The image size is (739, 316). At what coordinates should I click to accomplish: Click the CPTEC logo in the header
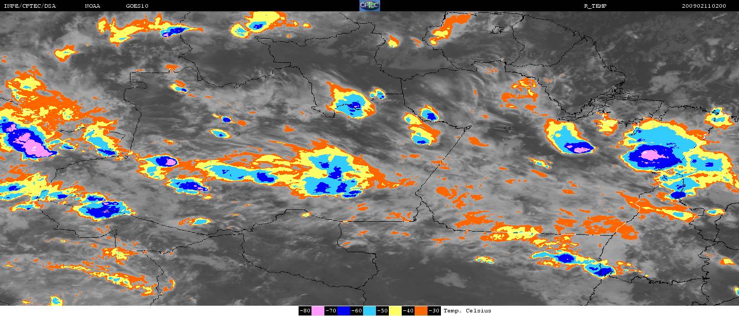(369, 6)
